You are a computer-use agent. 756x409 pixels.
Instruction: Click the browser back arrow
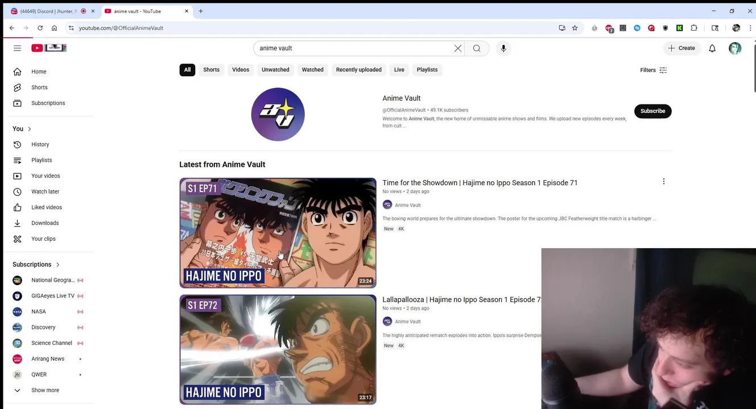coord(12,28)
